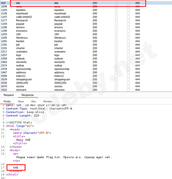Click the XXE text on line 17

(15, 167)
